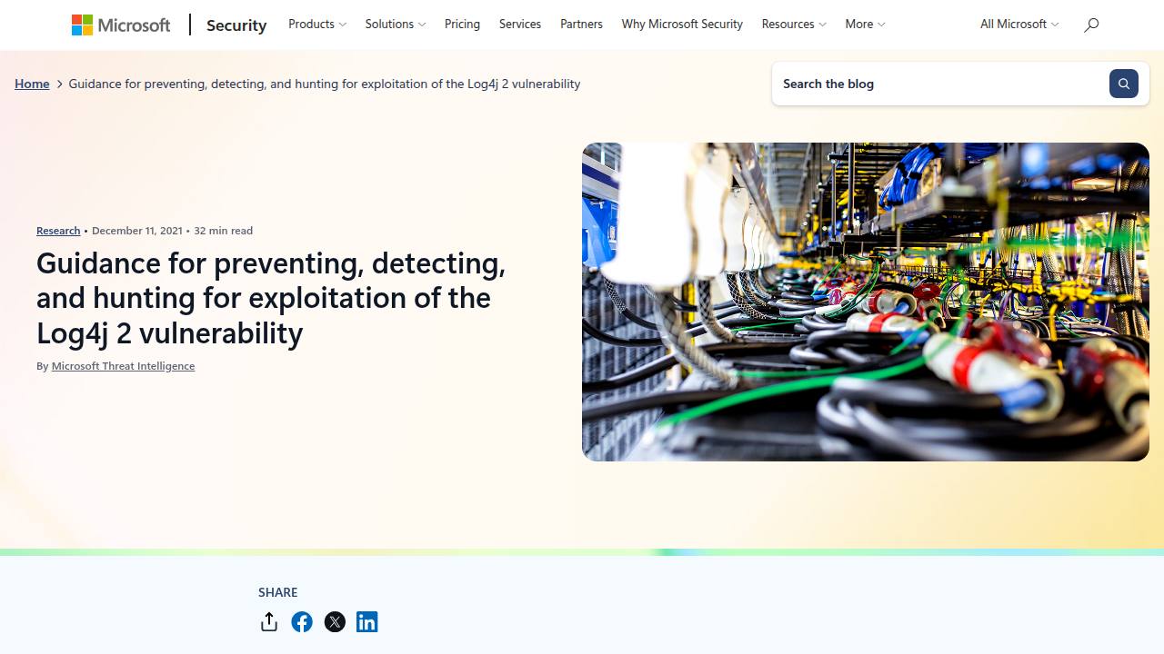The height and width of the screenshot is (654, 1164).
Task: Click the Microsoft logo
Action: pyautogui.click(x=121, y=25)
